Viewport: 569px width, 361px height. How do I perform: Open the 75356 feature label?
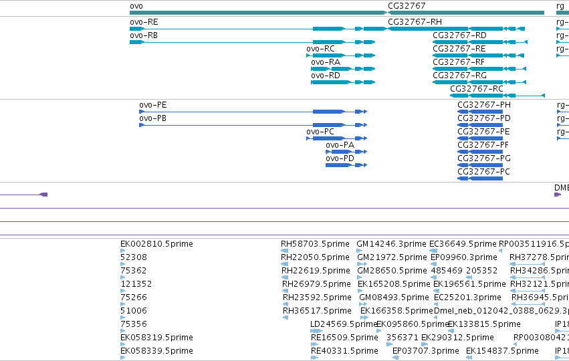tap(134, 324)
